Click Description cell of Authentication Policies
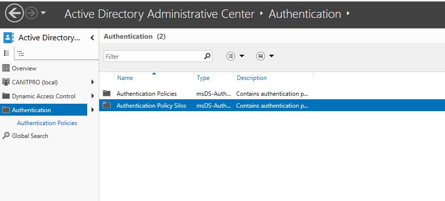445x201 pixels. click(272, 94)
